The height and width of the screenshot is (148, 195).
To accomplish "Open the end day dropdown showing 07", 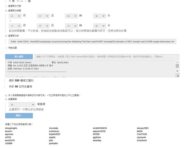I will (43, 26).
